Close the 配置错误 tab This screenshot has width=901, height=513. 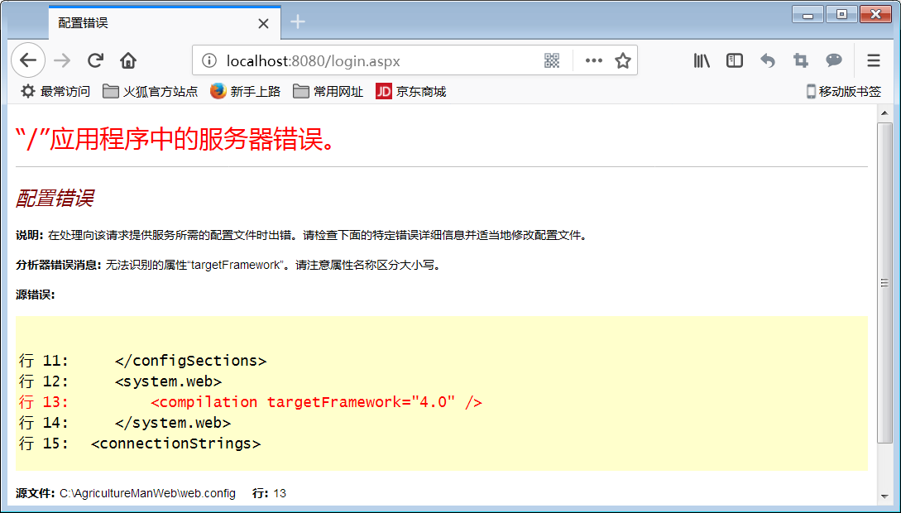click(x=263, y=23)
